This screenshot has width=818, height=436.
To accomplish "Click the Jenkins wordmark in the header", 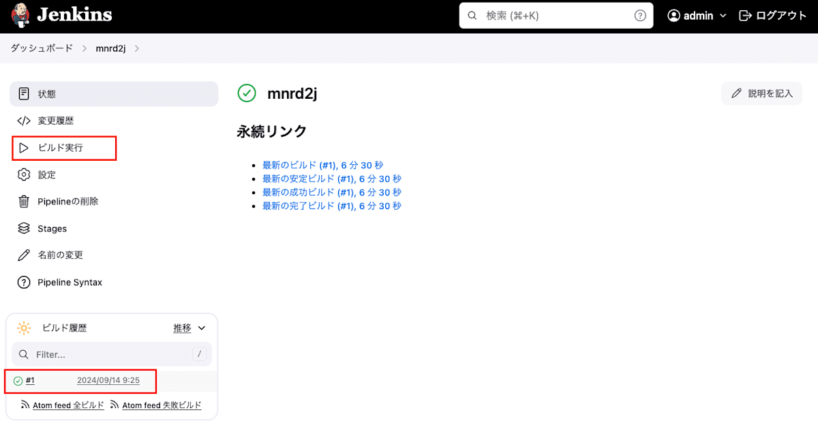I will tap(74, 15).
